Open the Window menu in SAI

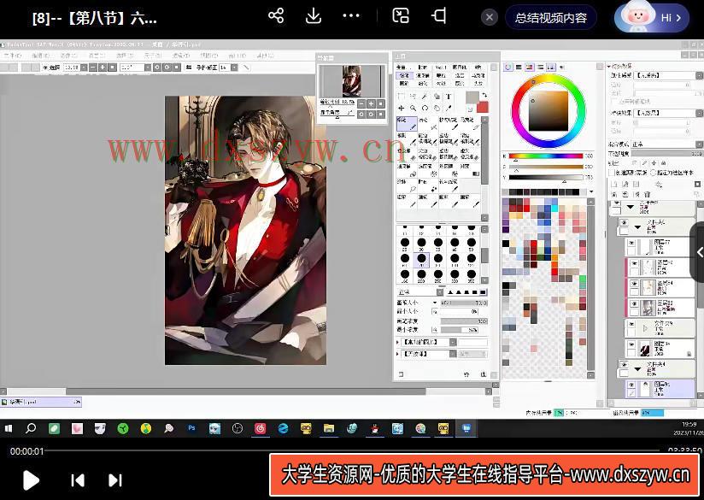click(x=237, y=56)
